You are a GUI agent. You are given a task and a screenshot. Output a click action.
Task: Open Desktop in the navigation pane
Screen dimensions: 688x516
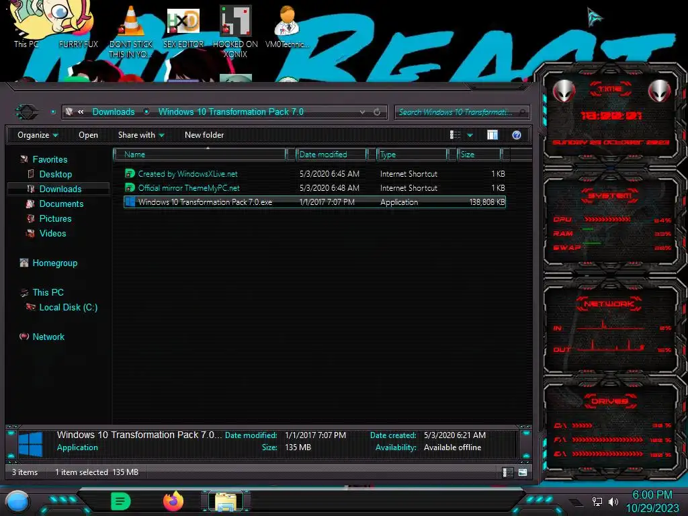click(x=55, y=174)
